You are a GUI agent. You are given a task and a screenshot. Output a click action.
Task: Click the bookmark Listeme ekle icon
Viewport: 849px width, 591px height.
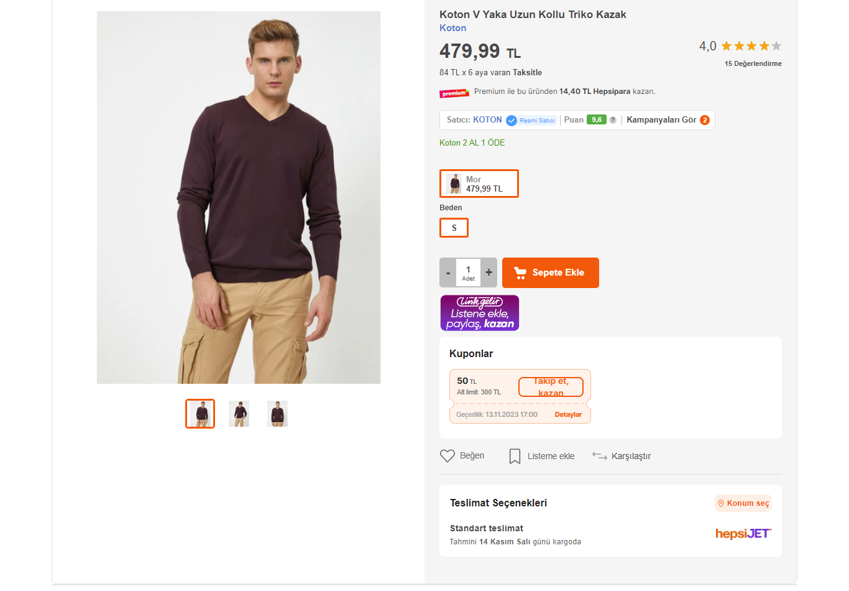coord(515,456)
